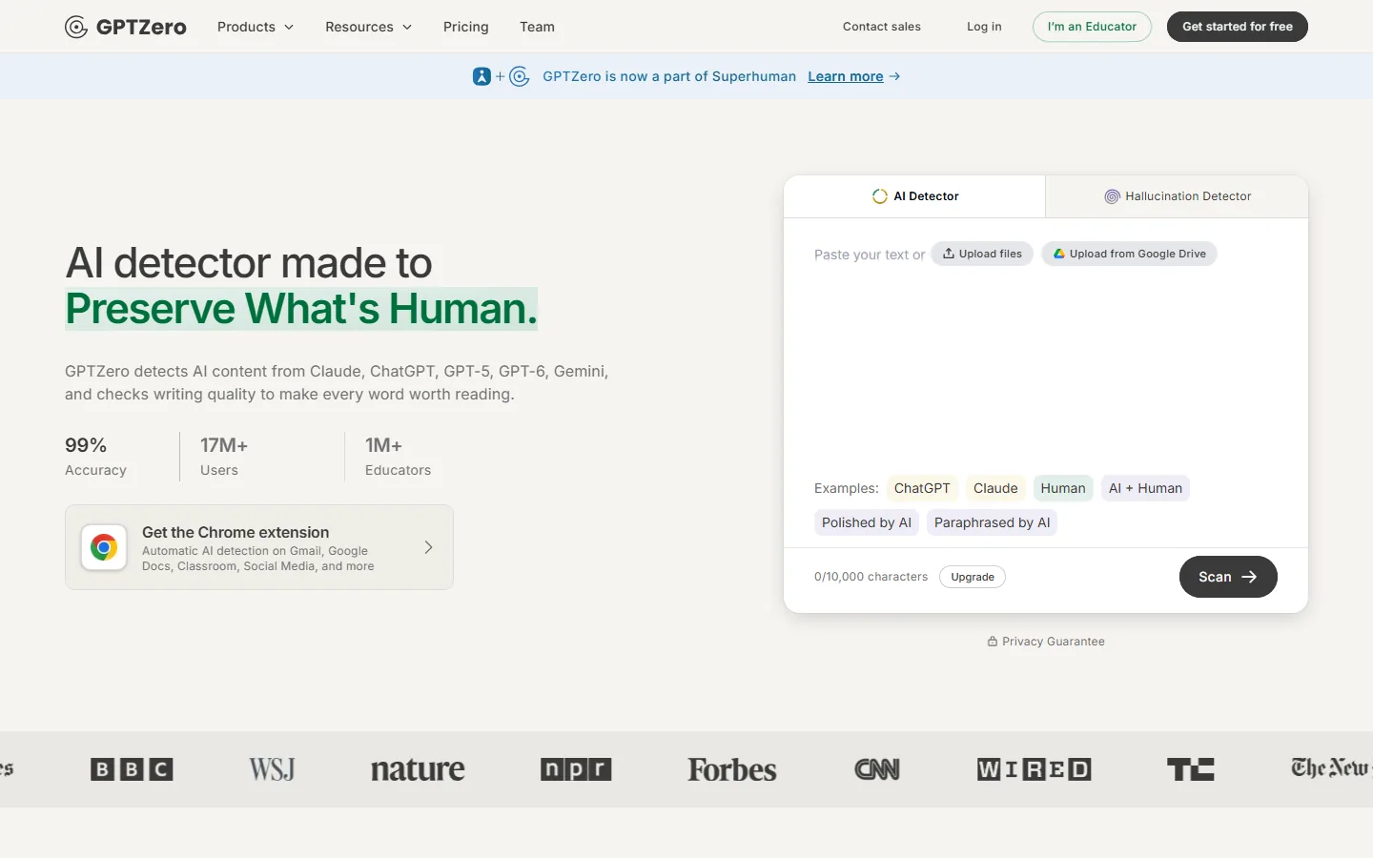The width and height of the screenshot is (1373, 858).
Task: Open the Pricing page
Action: click(466, 27)
